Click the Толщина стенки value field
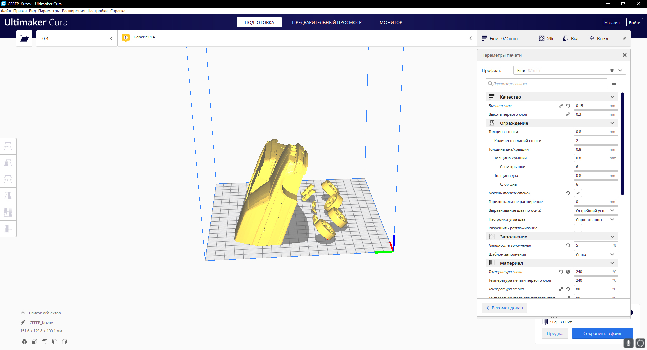The height and width of the screenshot is (350, 647). pyautogui.click(x=596, y=132)
